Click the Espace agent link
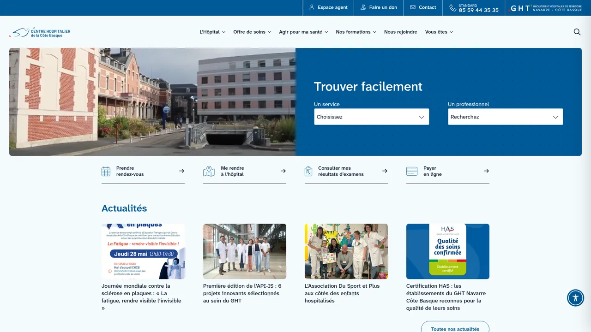 (x=328, y=7)
